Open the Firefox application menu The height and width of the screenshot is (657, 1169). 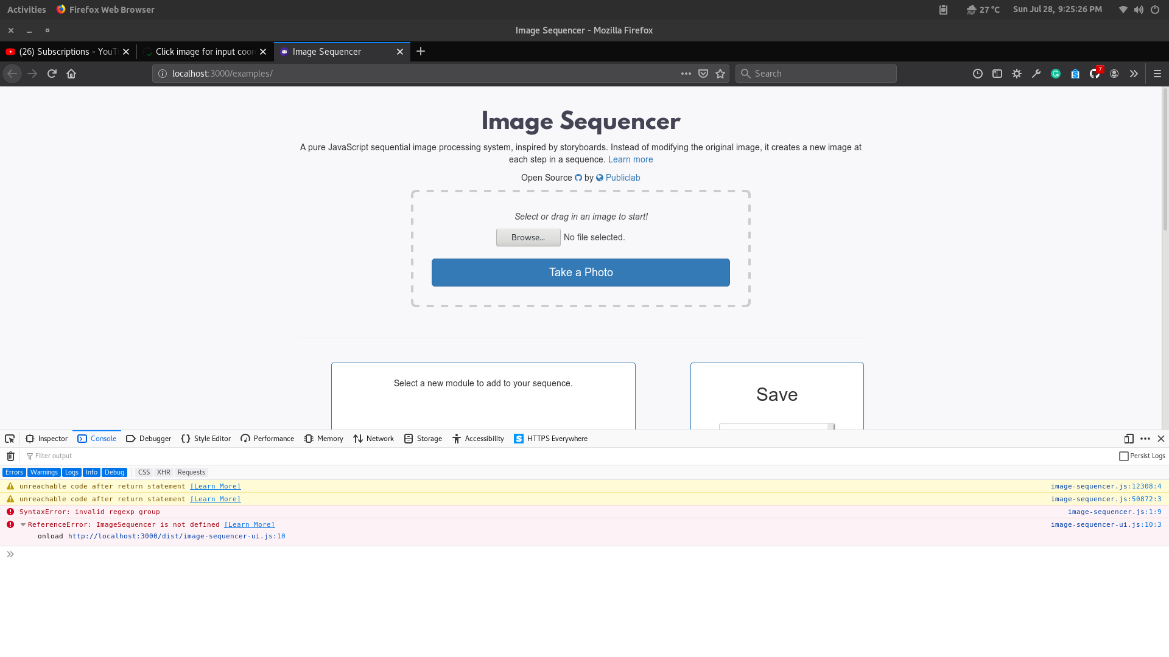1157,73
